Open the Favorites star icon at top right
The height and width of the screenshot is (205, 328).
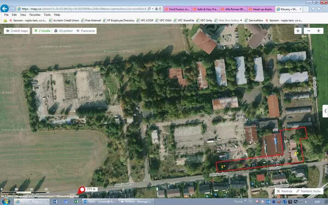pos(319,9)
